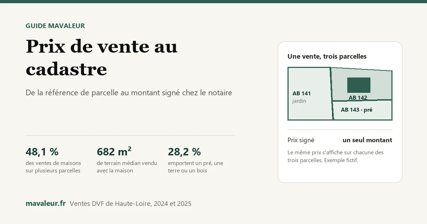
Task: Select parcel AB 142 label
Action: [x=358, y=97]
